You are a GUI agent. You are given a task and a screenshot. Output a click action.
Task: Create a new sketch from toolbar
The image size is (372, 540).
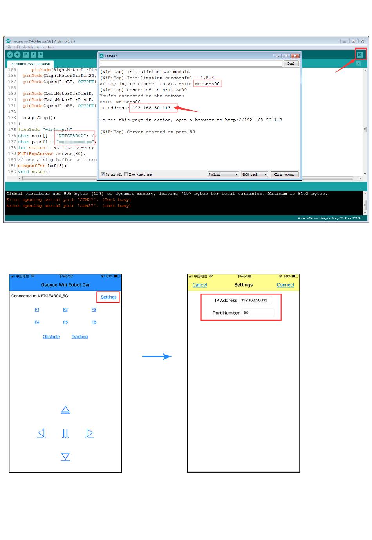[26, 55]
